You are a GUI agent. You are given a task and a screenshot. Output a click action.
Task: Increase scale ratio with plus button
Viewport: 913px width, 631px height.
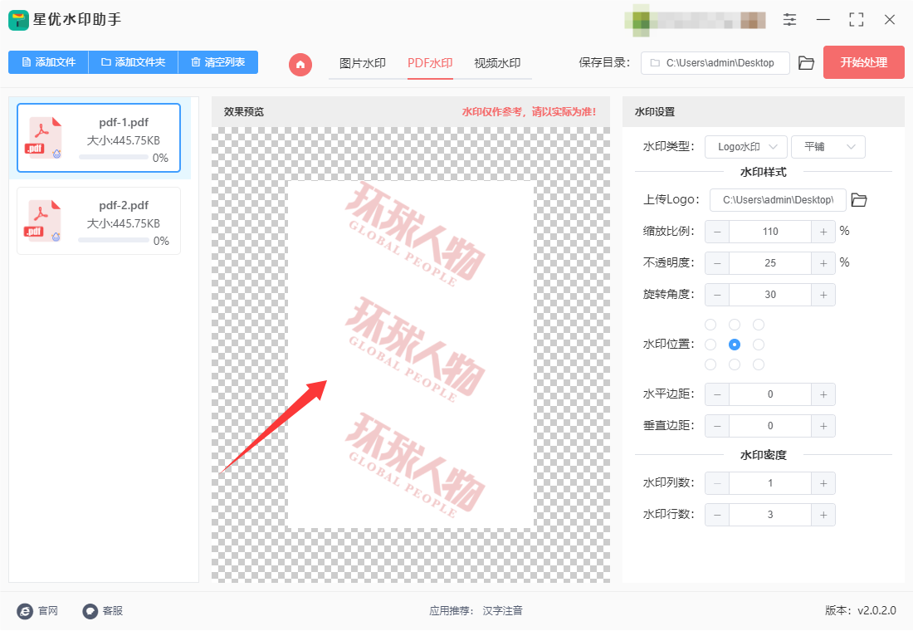coord(823,232)
